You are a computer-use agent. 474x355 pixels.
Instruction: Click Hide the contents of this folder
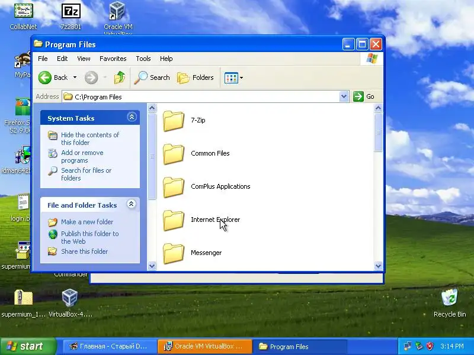90,138
